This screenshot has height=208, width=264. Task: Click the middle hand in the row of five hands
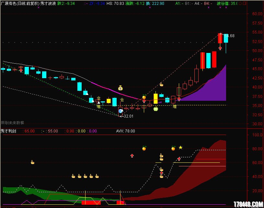(x=85, y=176)
